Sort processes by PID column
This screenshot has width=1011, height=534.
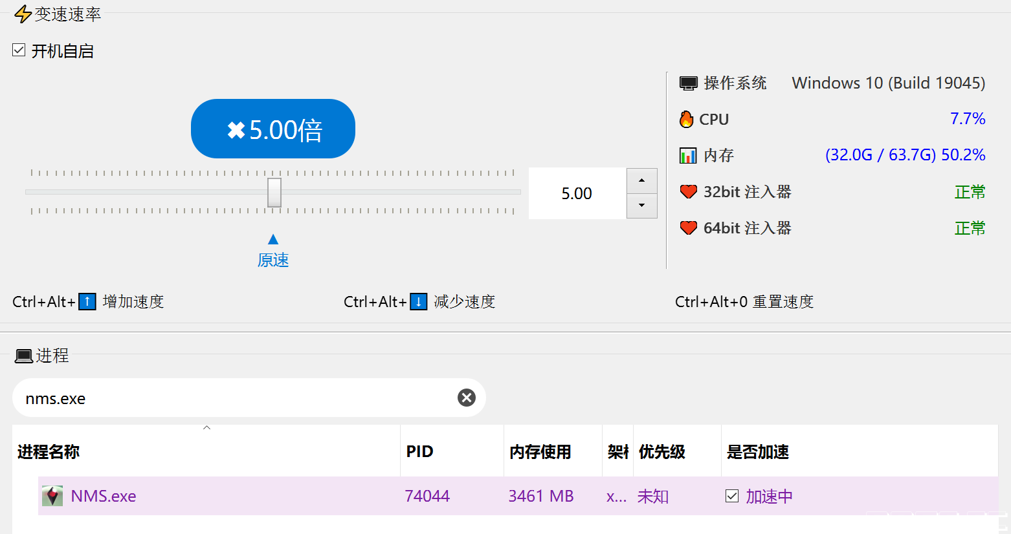[419, 452]
